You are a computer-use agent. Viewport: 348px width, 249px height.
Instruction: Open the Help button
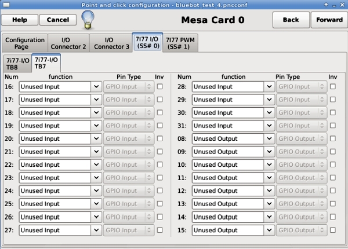coord(20,20)
